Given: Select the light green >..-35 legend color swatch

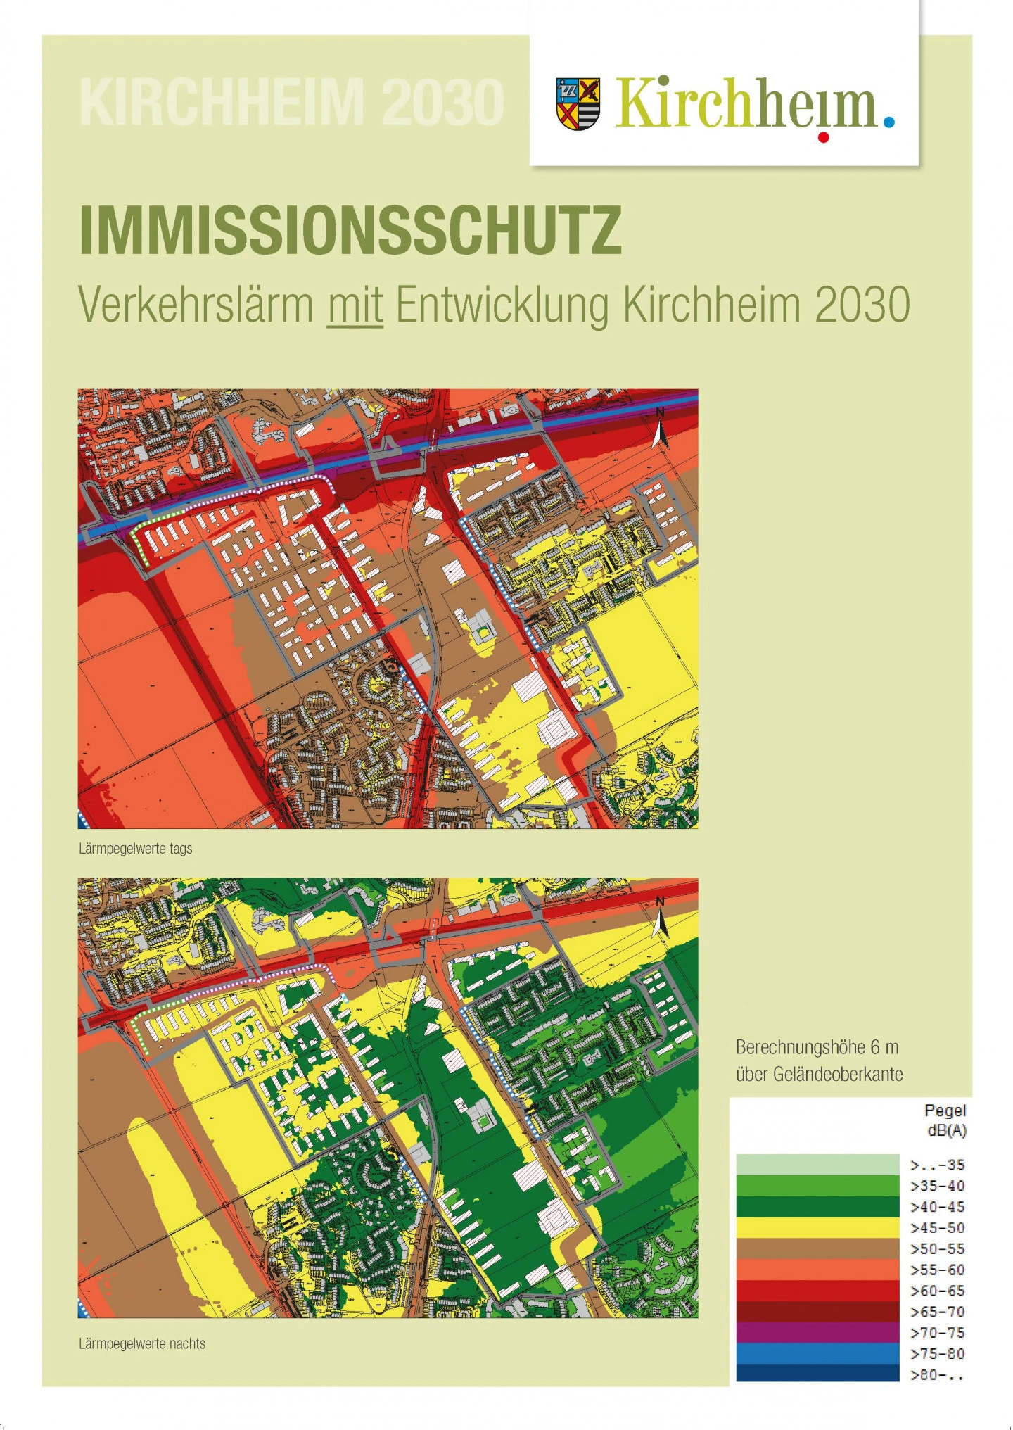Looking at the screenshot, I should point(817,1165).
